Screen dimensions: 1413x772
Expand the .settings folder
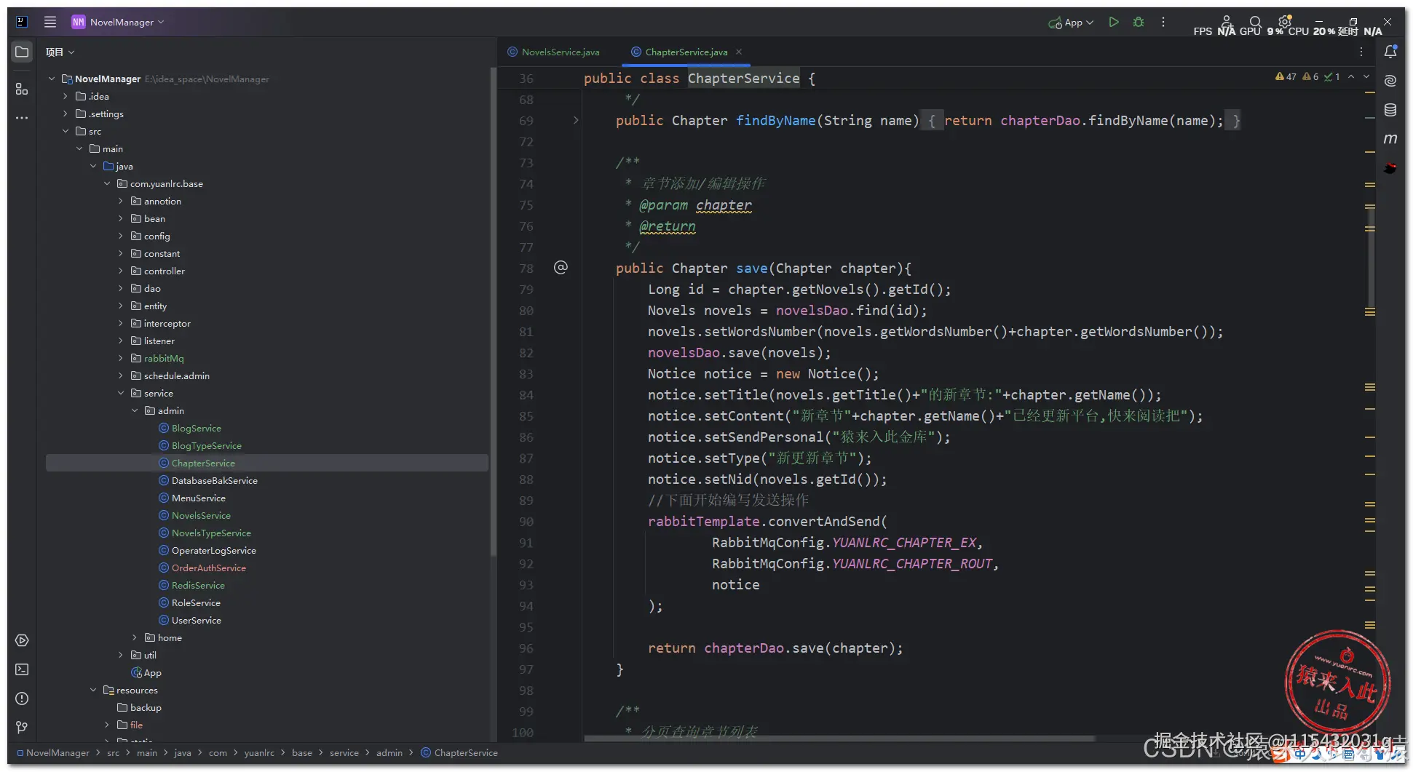coord(66,114)
